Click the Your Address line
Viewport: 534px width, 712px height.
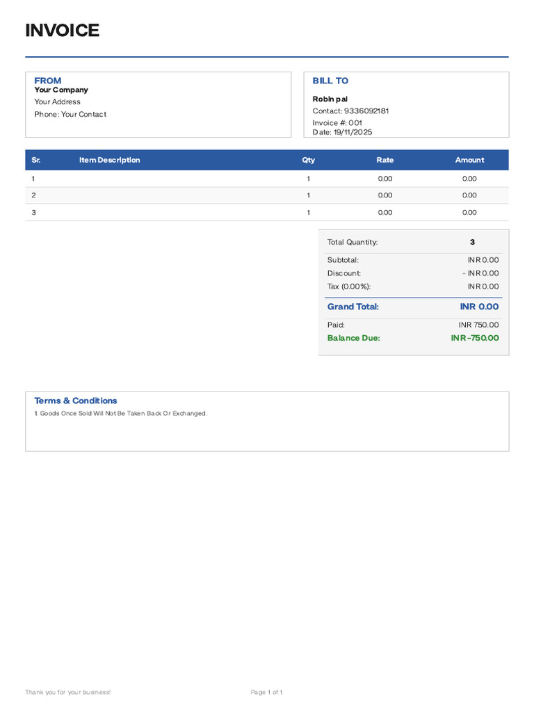(58, 102)
